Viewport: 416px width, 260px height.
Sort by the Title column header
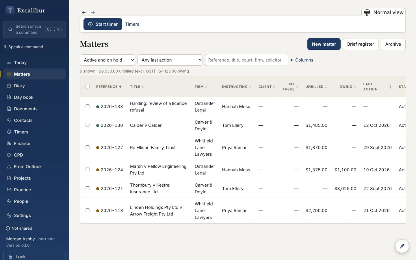[137, 87]
